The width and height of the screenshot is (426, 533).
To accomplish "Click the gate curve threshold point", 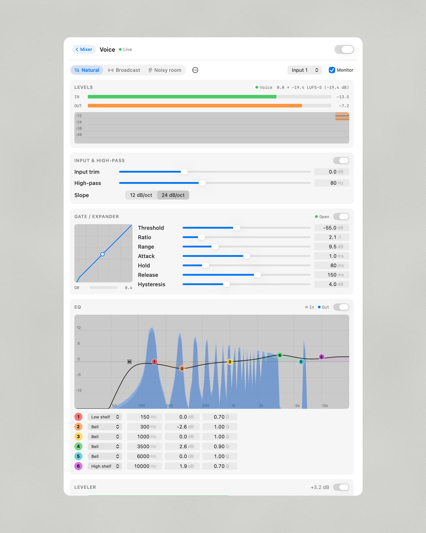I will coord(103,254).
